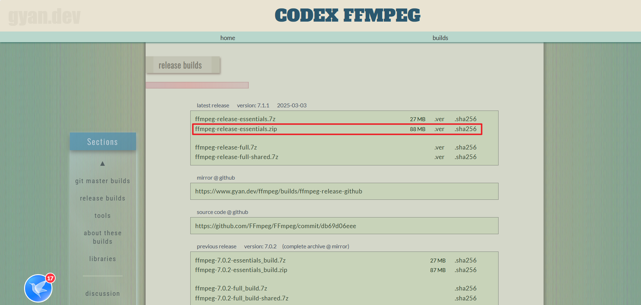Open the libraries section link
The width and height of the screenshot is (641, 305).
coord(102,259)
